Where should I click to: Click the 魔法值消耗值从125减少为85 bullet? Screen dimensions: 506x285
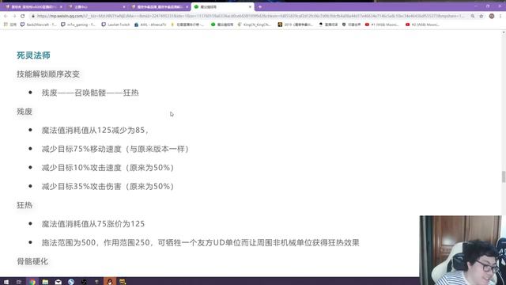tap(95, 130)
